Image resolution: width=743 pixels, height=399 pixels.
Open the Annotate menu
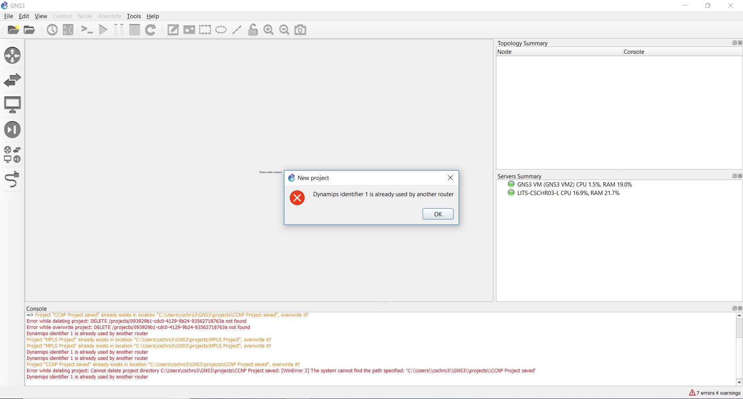pos(110,16)
